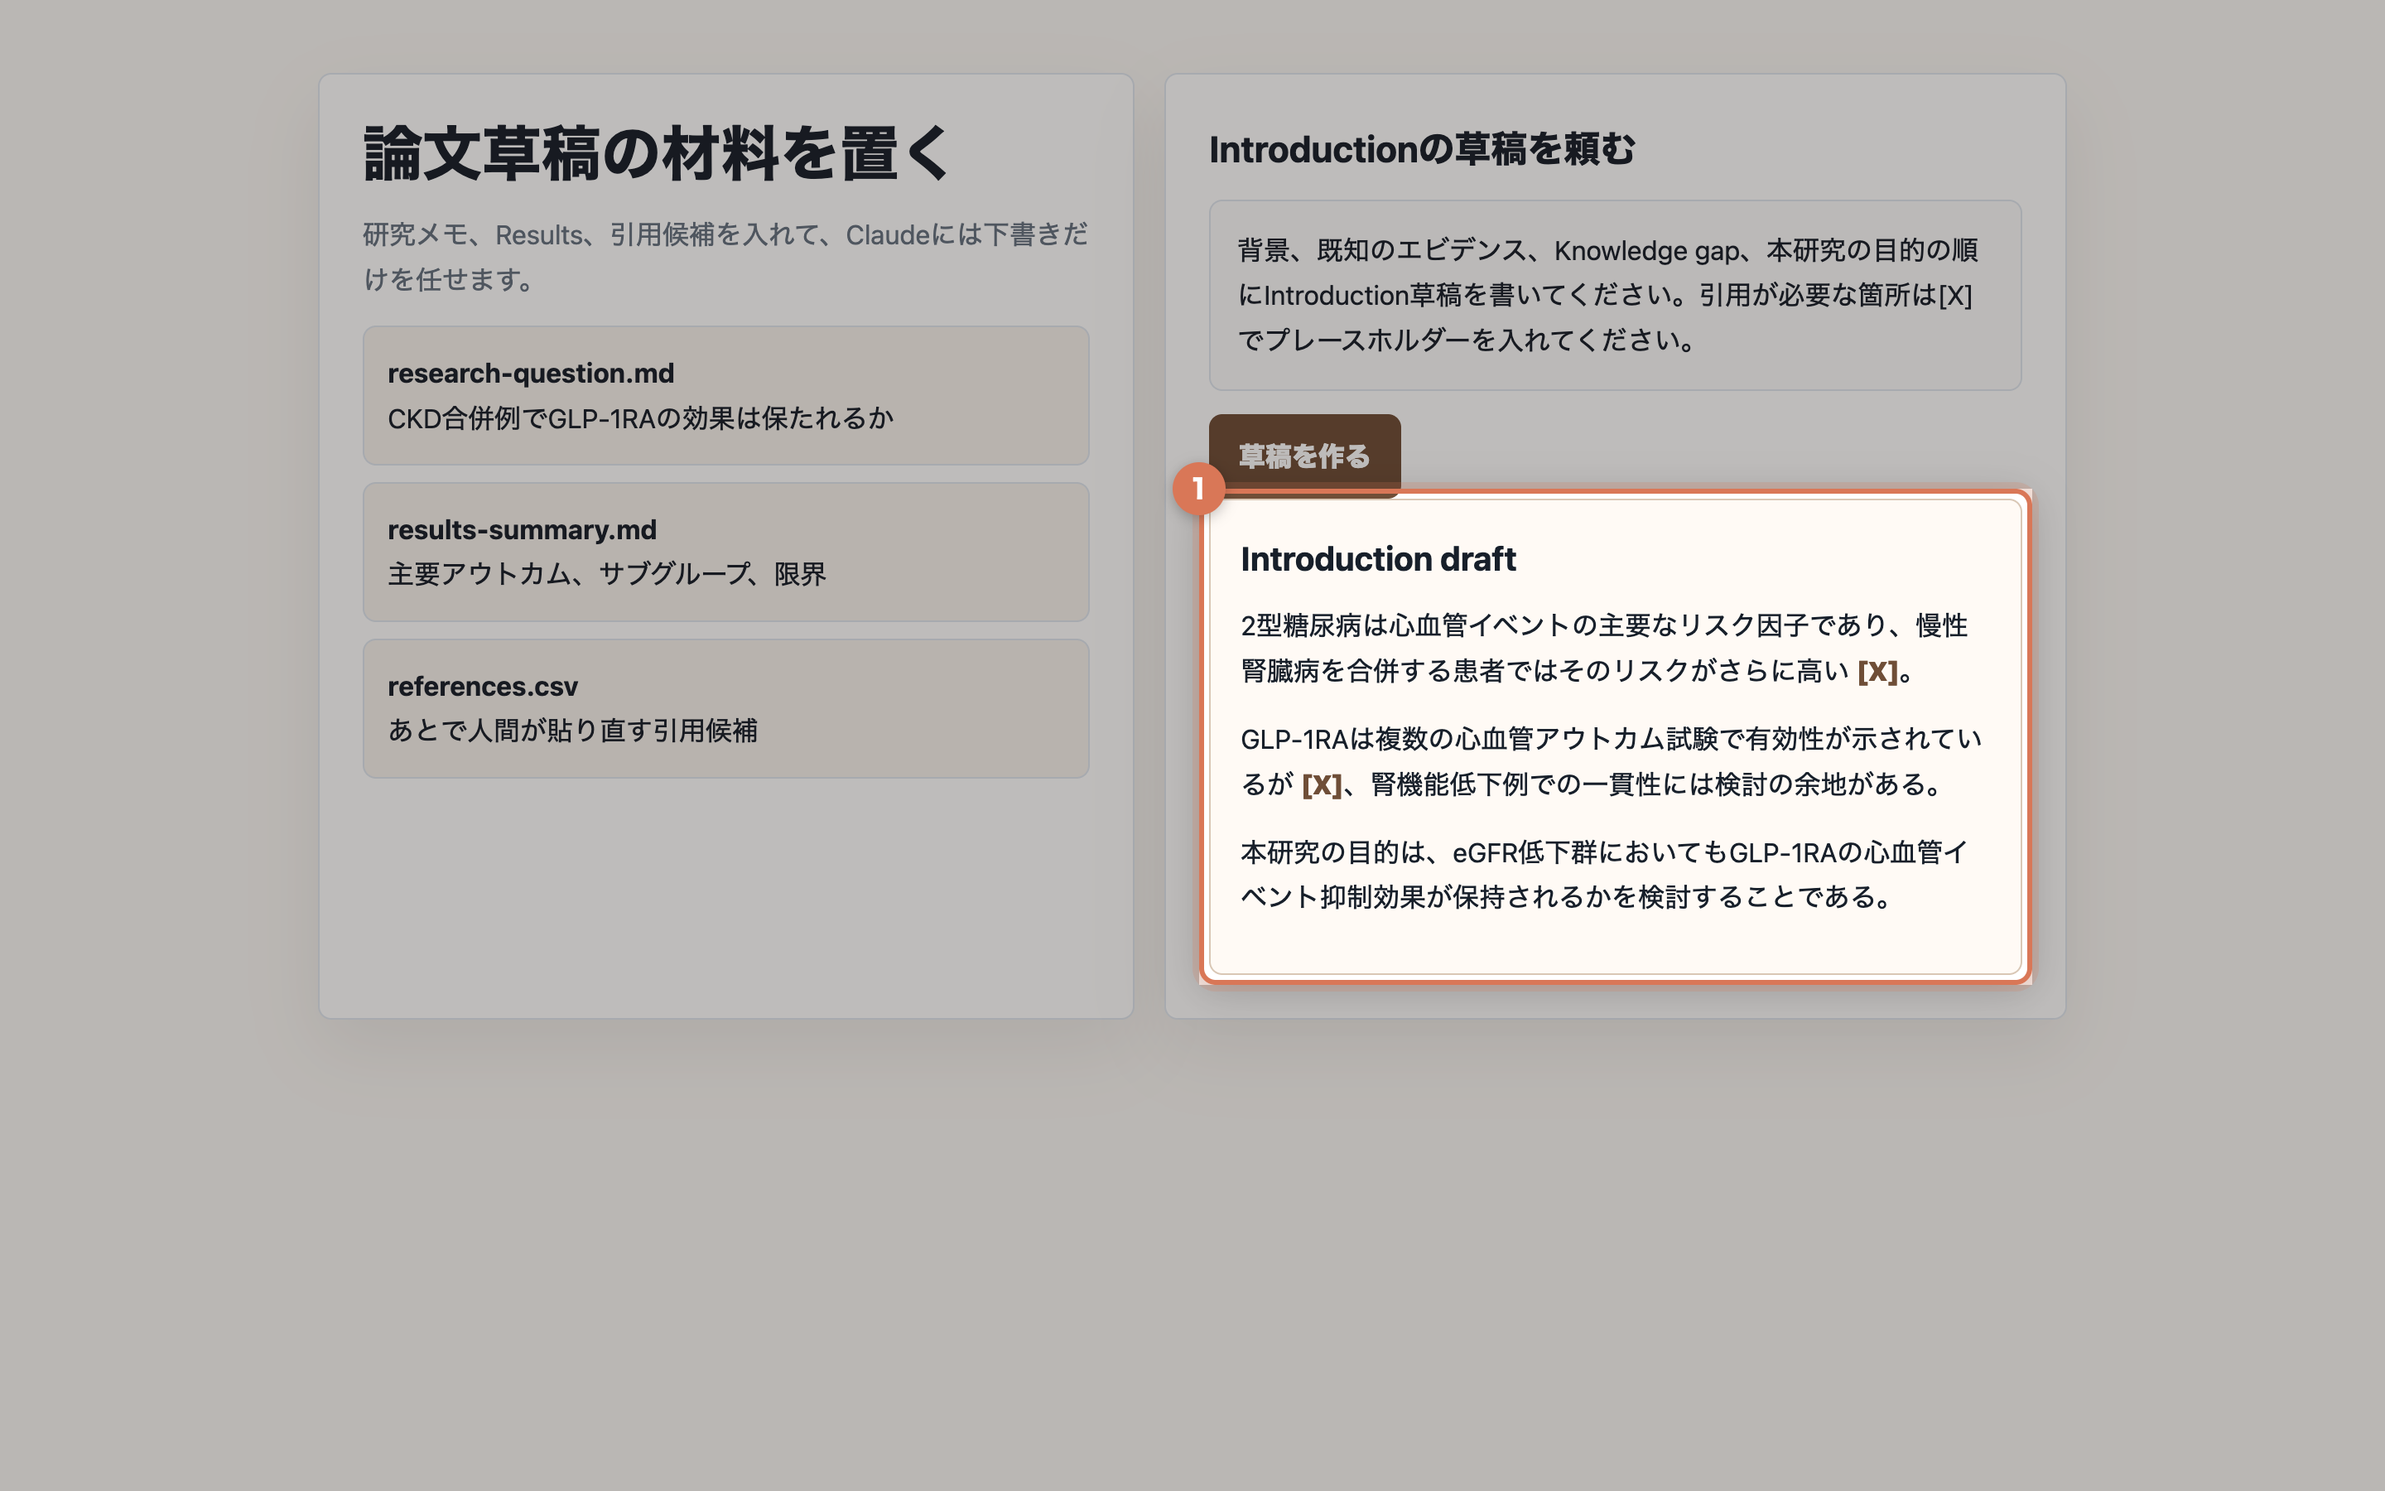
Task: Click the paragraph starting with GLP-1RAは複数の
Action: point(1611,761)
